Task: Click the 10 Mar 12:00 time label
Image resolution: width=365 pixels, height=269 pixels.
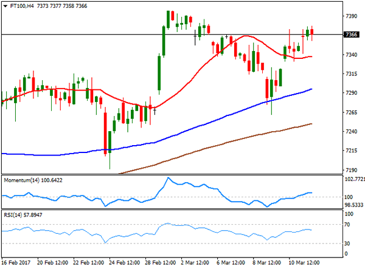Action: point(304,263)
